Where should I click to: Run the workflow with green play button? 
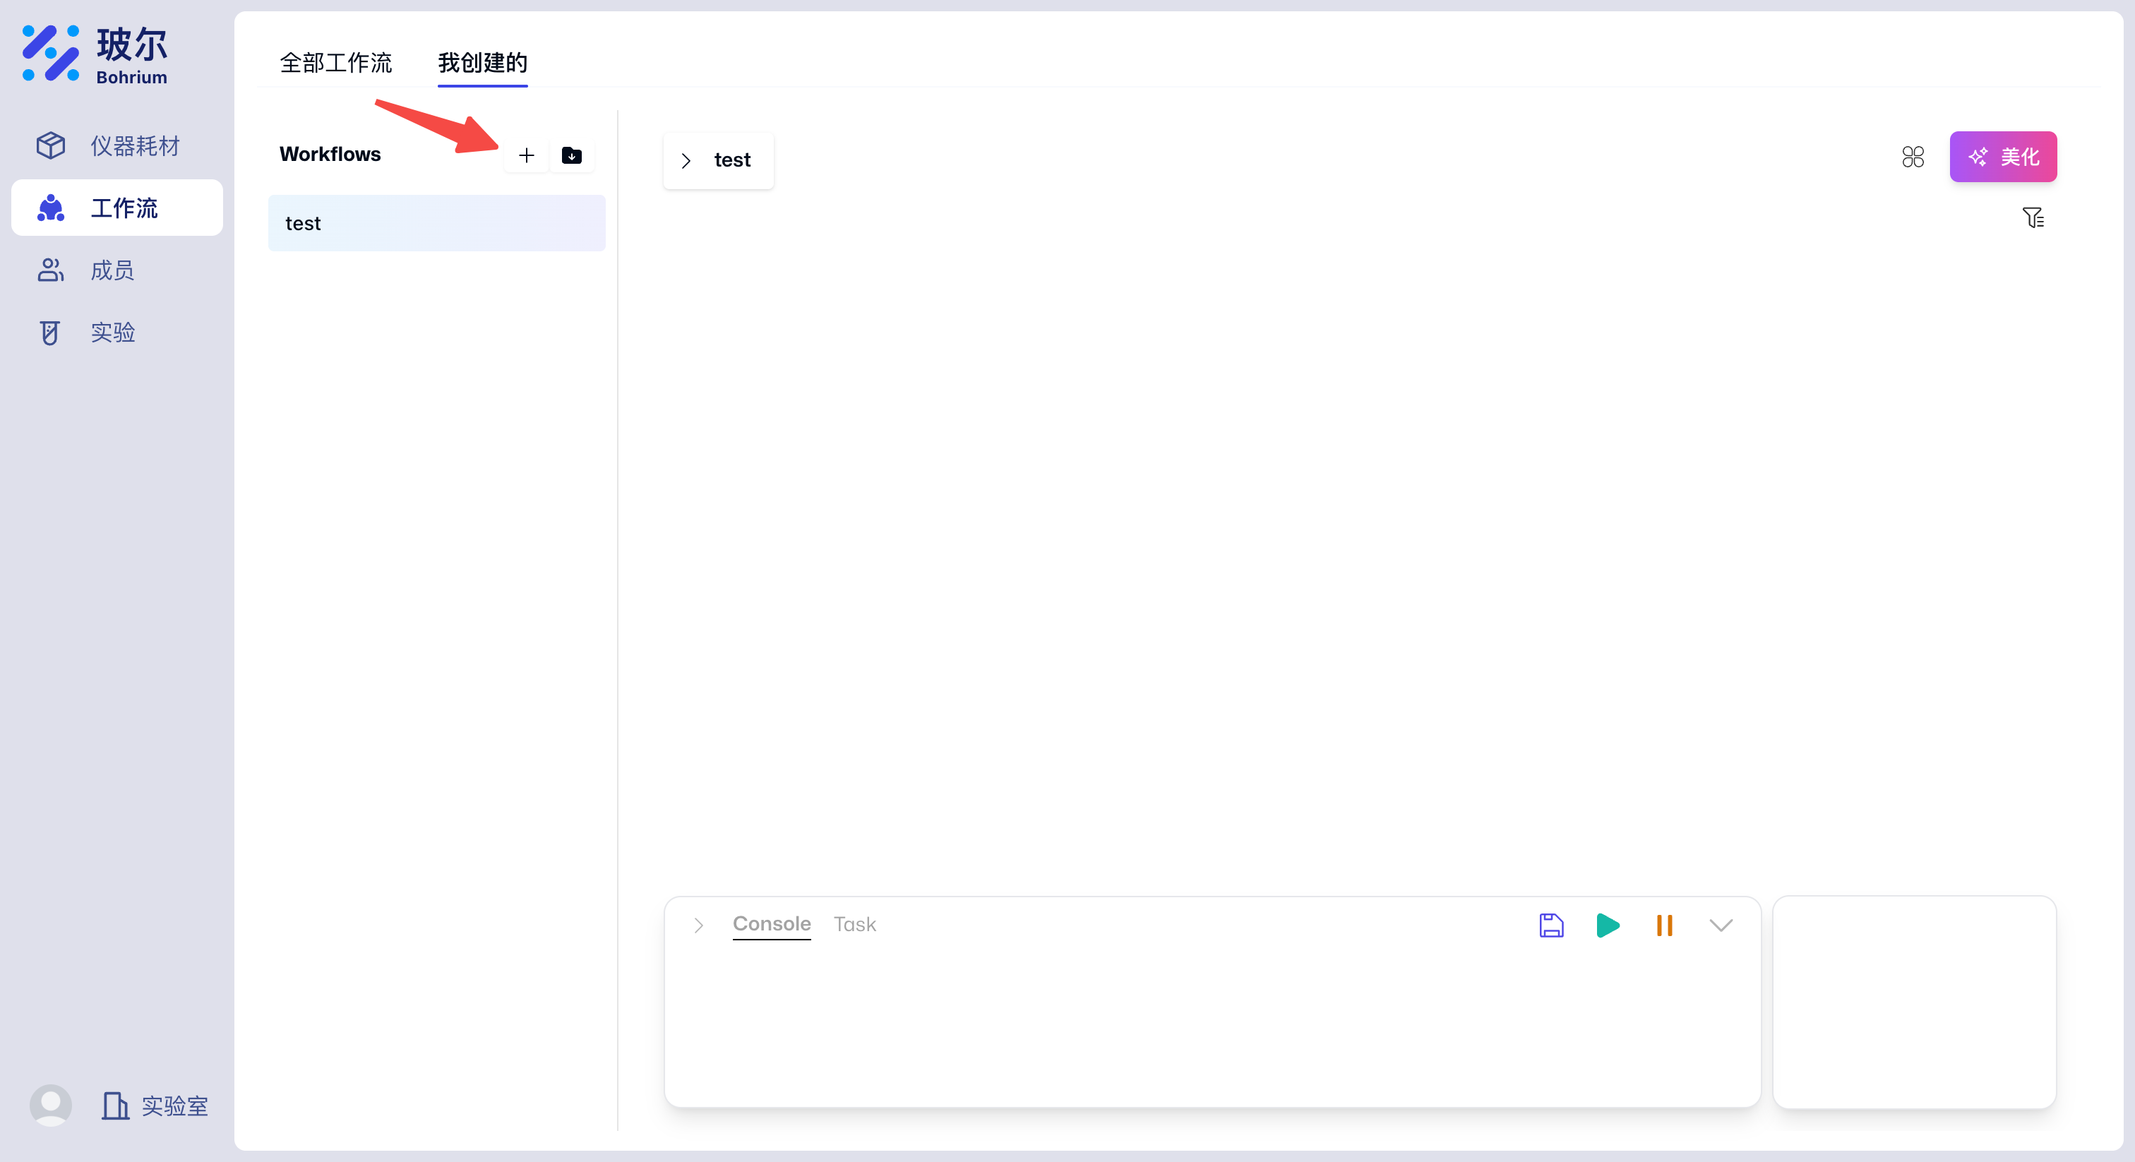coord(1607,925)
